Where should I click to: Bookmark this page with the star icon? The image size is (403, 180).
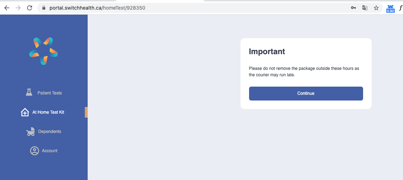pyautogui.click(x=376, y=8)
